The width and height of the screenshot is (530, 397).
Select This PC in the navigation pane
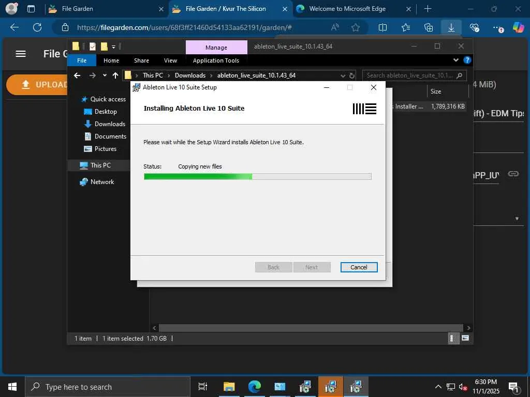pyautogui.click(x=95, y=165)
